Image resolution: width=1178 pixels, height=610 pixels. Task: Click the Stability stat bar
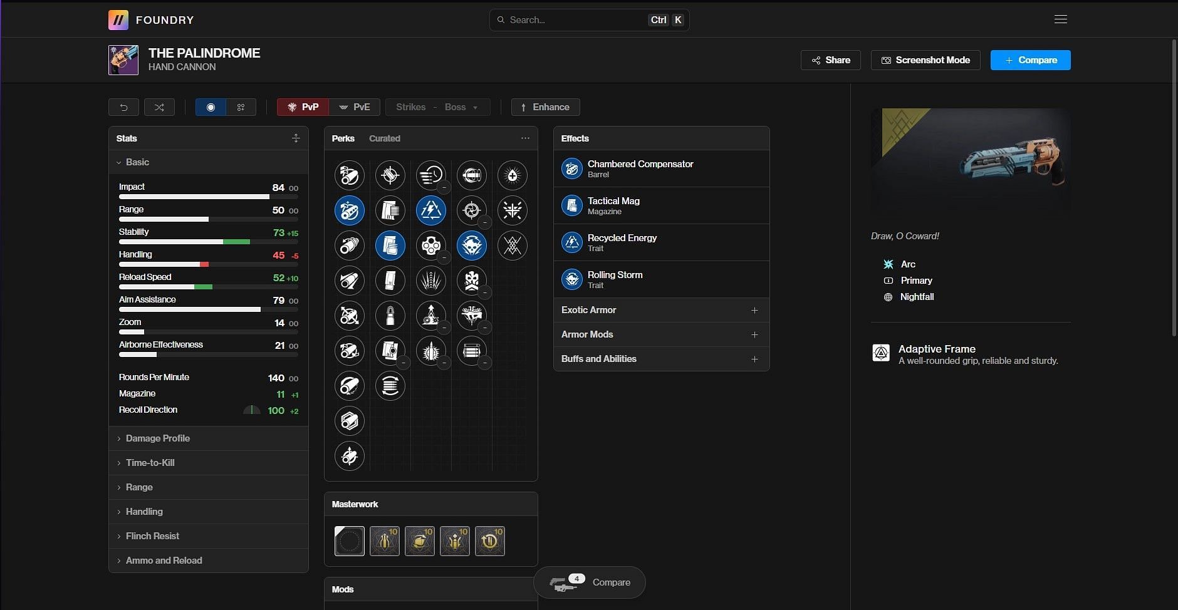(x=209, y=242)
